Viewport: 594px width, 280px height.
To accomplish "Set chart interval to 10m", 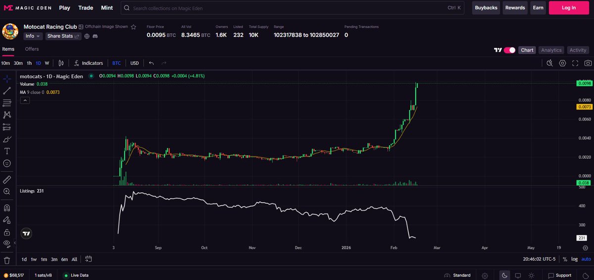I will coord(5,63).
